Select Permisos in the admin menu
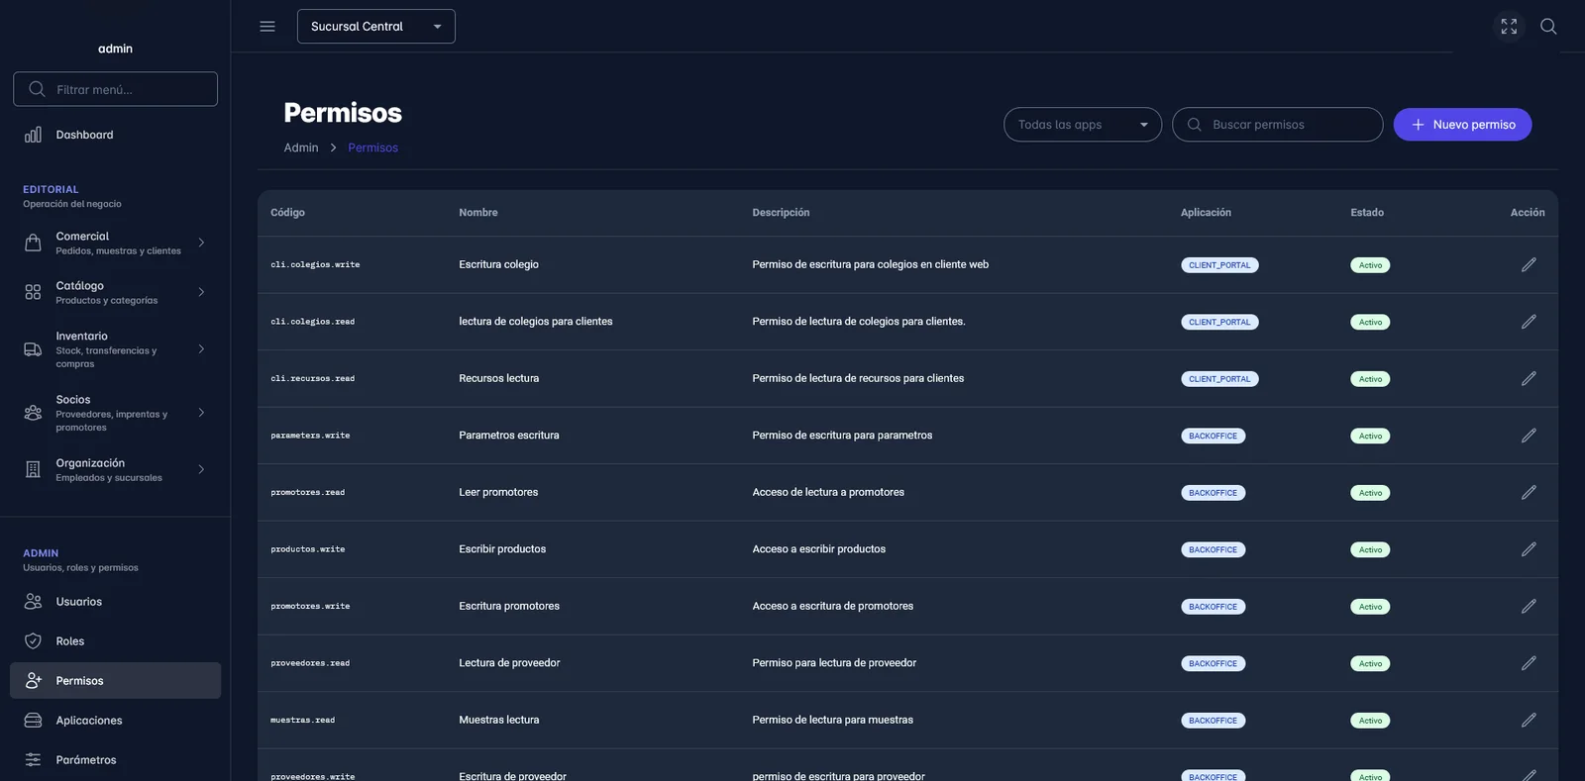Viewport: 1585px width, 781px height. 115,681
